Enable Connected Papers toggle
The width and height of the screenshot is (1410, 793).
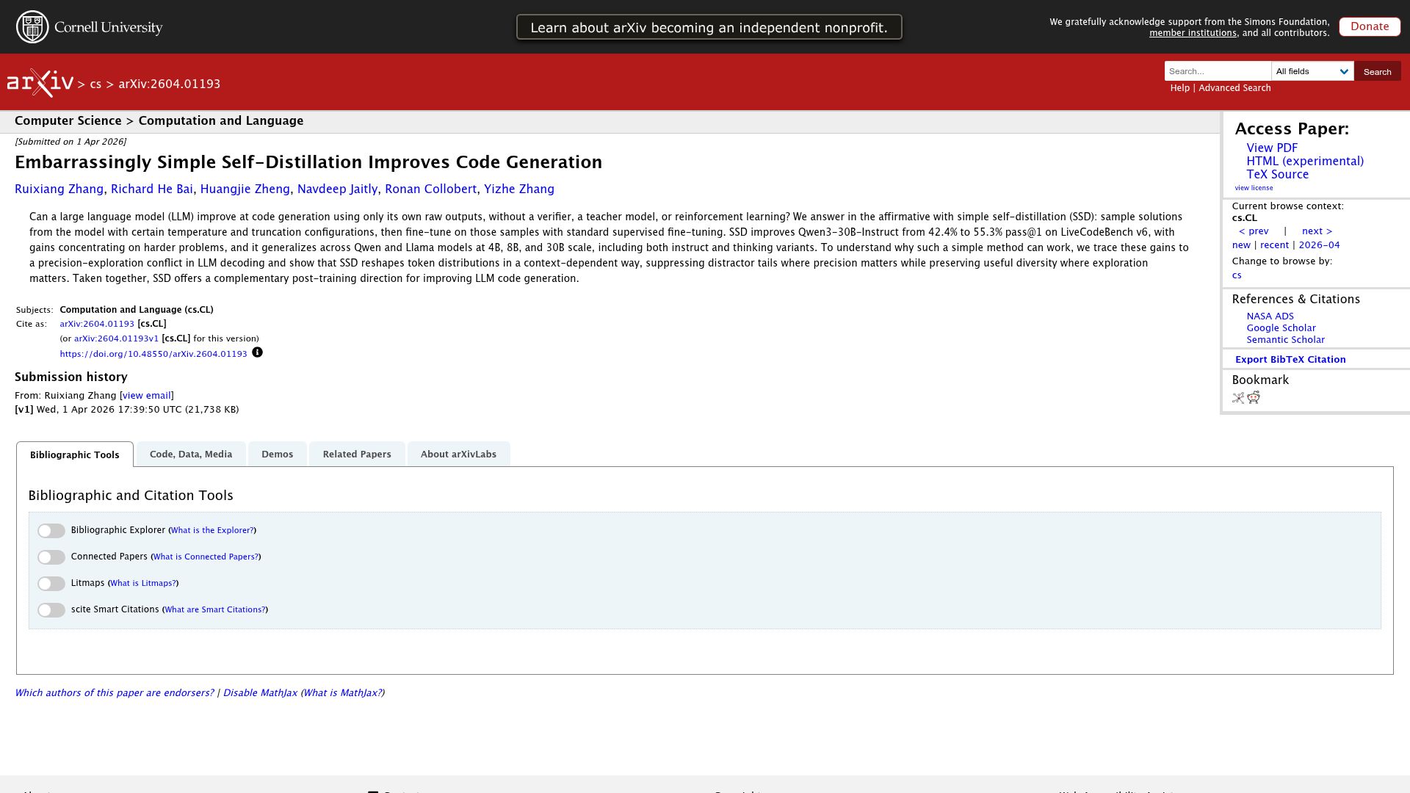tap(51, 557)
